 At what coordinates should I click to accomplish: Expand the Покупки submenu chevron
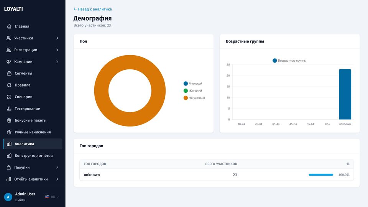(57, 168)
